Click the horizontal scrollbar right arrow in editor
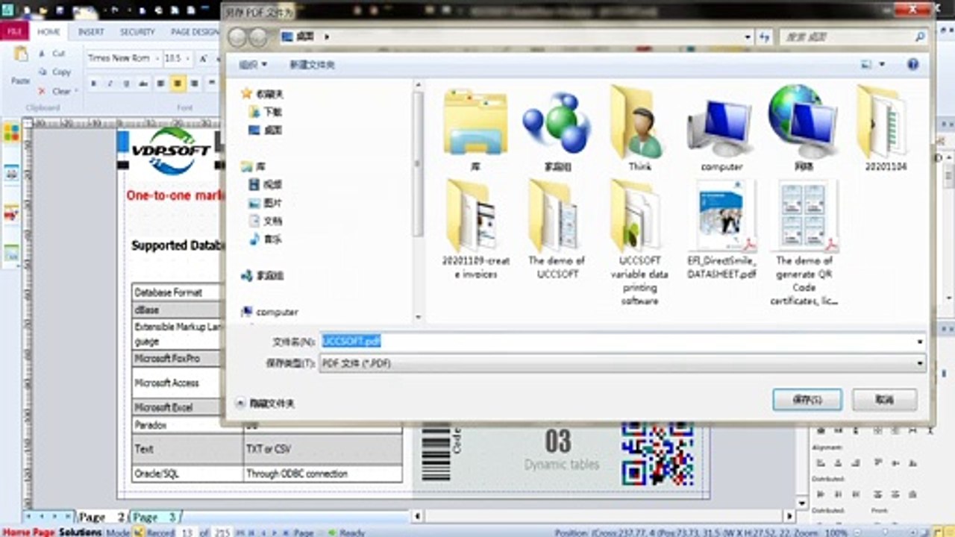 790,516
